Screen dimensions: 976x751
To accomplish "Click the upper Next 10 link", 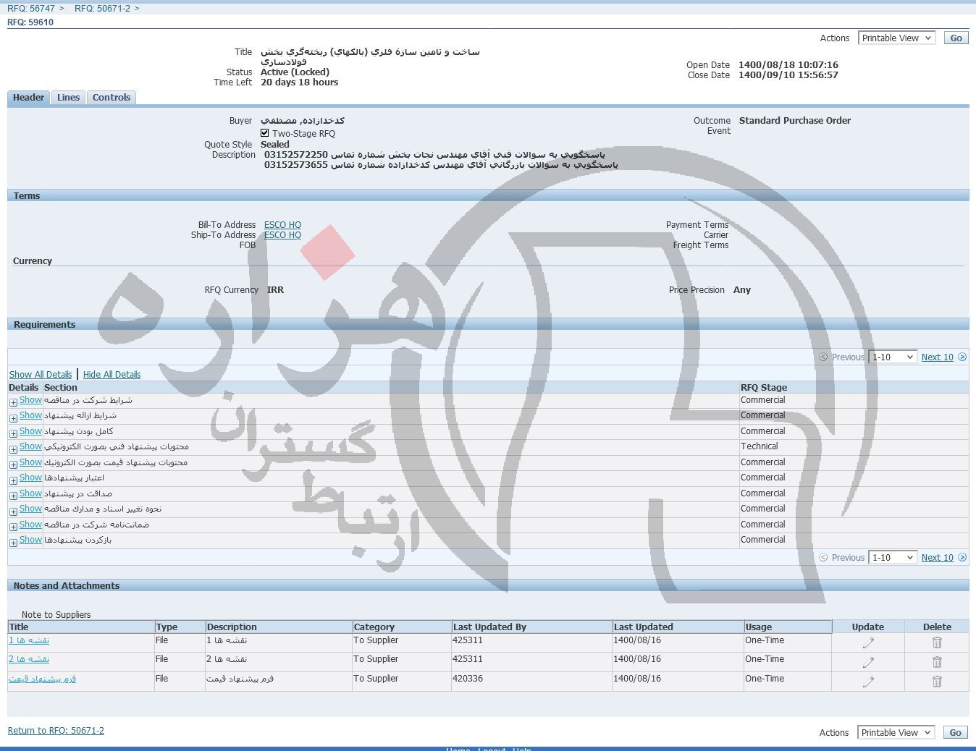I will [x=937, y=357].
